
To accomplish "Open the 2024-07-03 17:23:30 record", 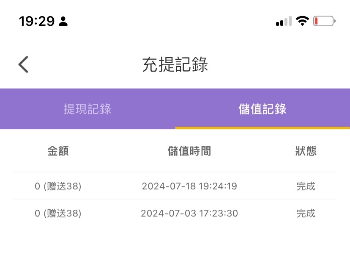I will click(x=189, y=213).
